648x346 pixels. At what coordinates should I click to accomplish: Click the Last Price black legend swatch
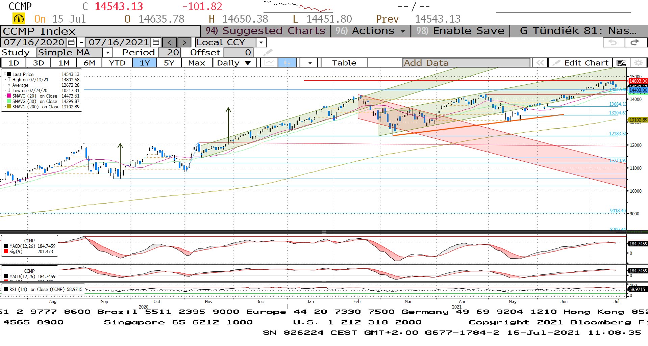[x=9, y=74]
